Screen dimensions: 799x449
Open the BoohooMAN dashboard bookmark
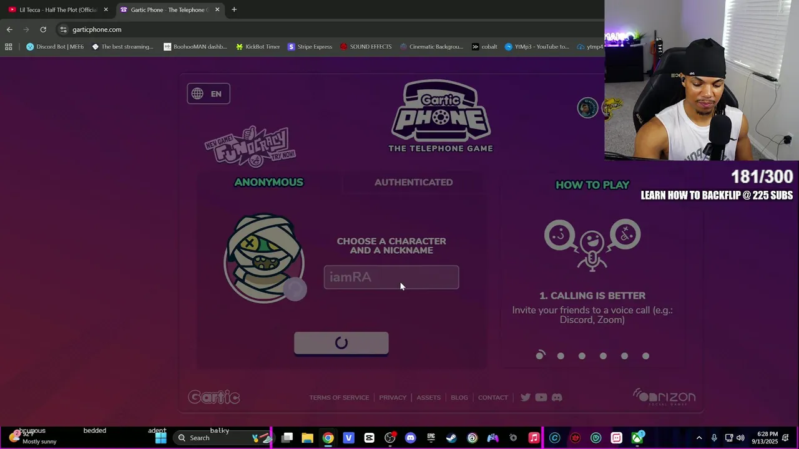(x=195, y=47)
